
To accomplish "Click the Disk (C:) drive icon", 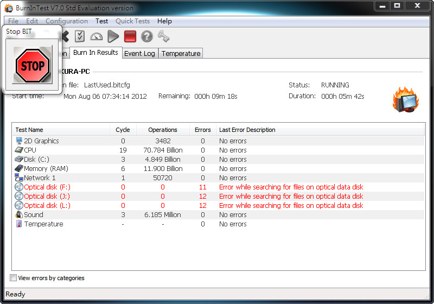I will pyautogui.click(x=19, y=159).
